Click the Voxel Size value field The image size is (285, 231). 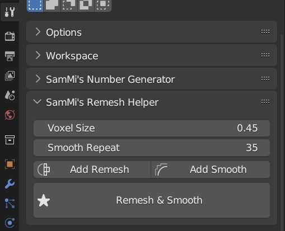152,128
